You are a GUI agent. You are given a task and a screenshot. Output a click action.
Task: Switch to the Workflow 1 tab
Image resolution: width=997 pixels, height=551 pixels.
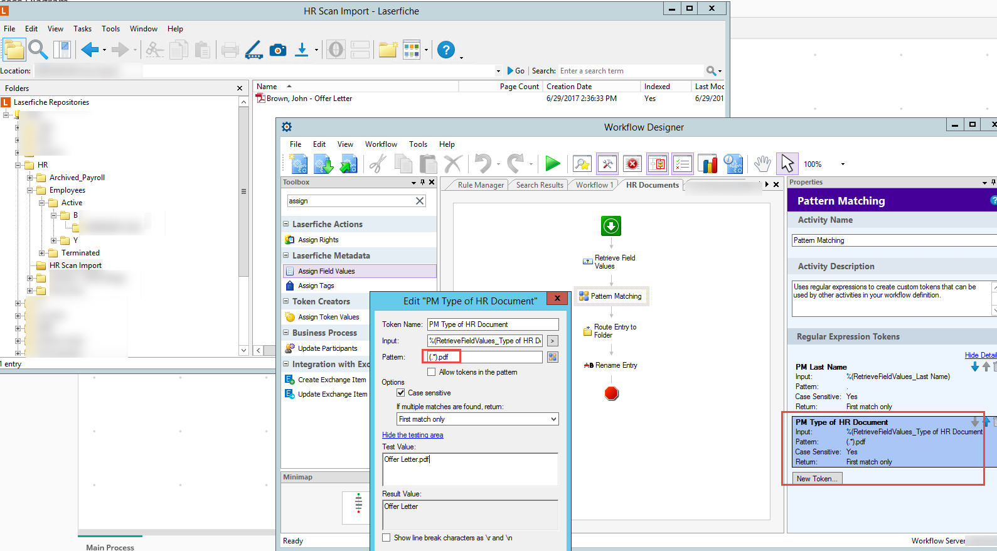click(594, 185)
